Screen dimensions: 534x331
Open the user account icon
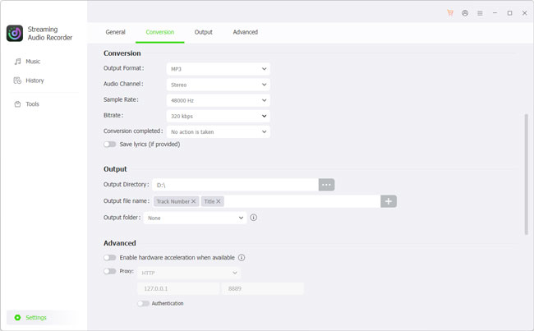coord(465,13)
